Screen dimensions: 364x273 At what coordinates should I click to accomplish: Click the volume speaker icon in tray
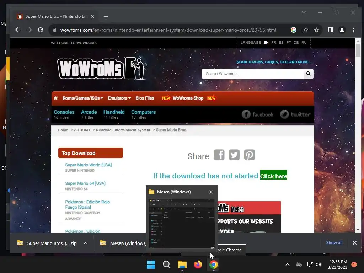318,264
